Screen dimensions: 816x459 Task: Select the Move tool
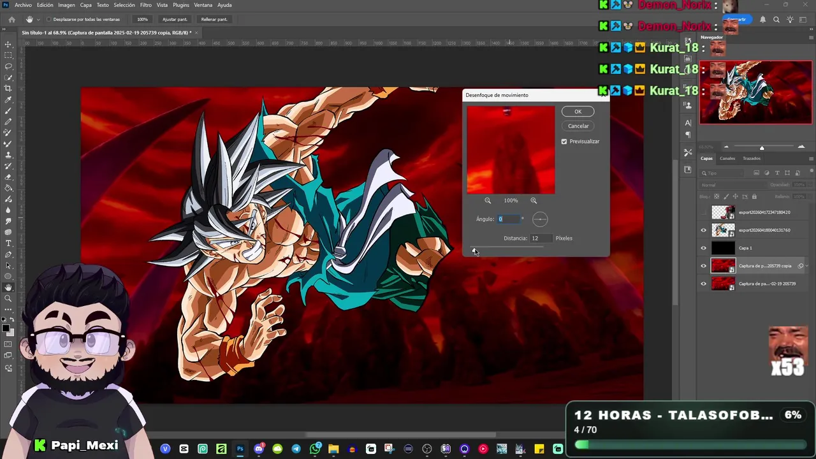(8, 45)
